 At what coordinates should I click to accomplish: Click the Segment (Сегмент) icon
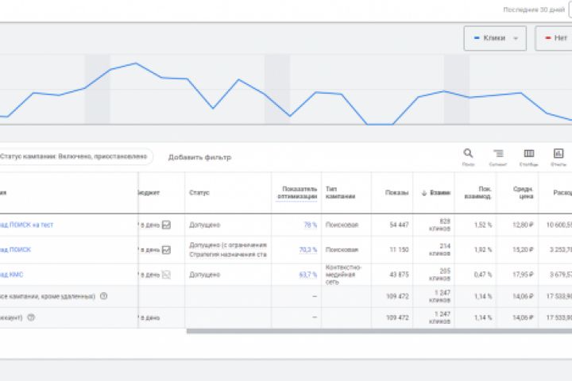[498, 154]
